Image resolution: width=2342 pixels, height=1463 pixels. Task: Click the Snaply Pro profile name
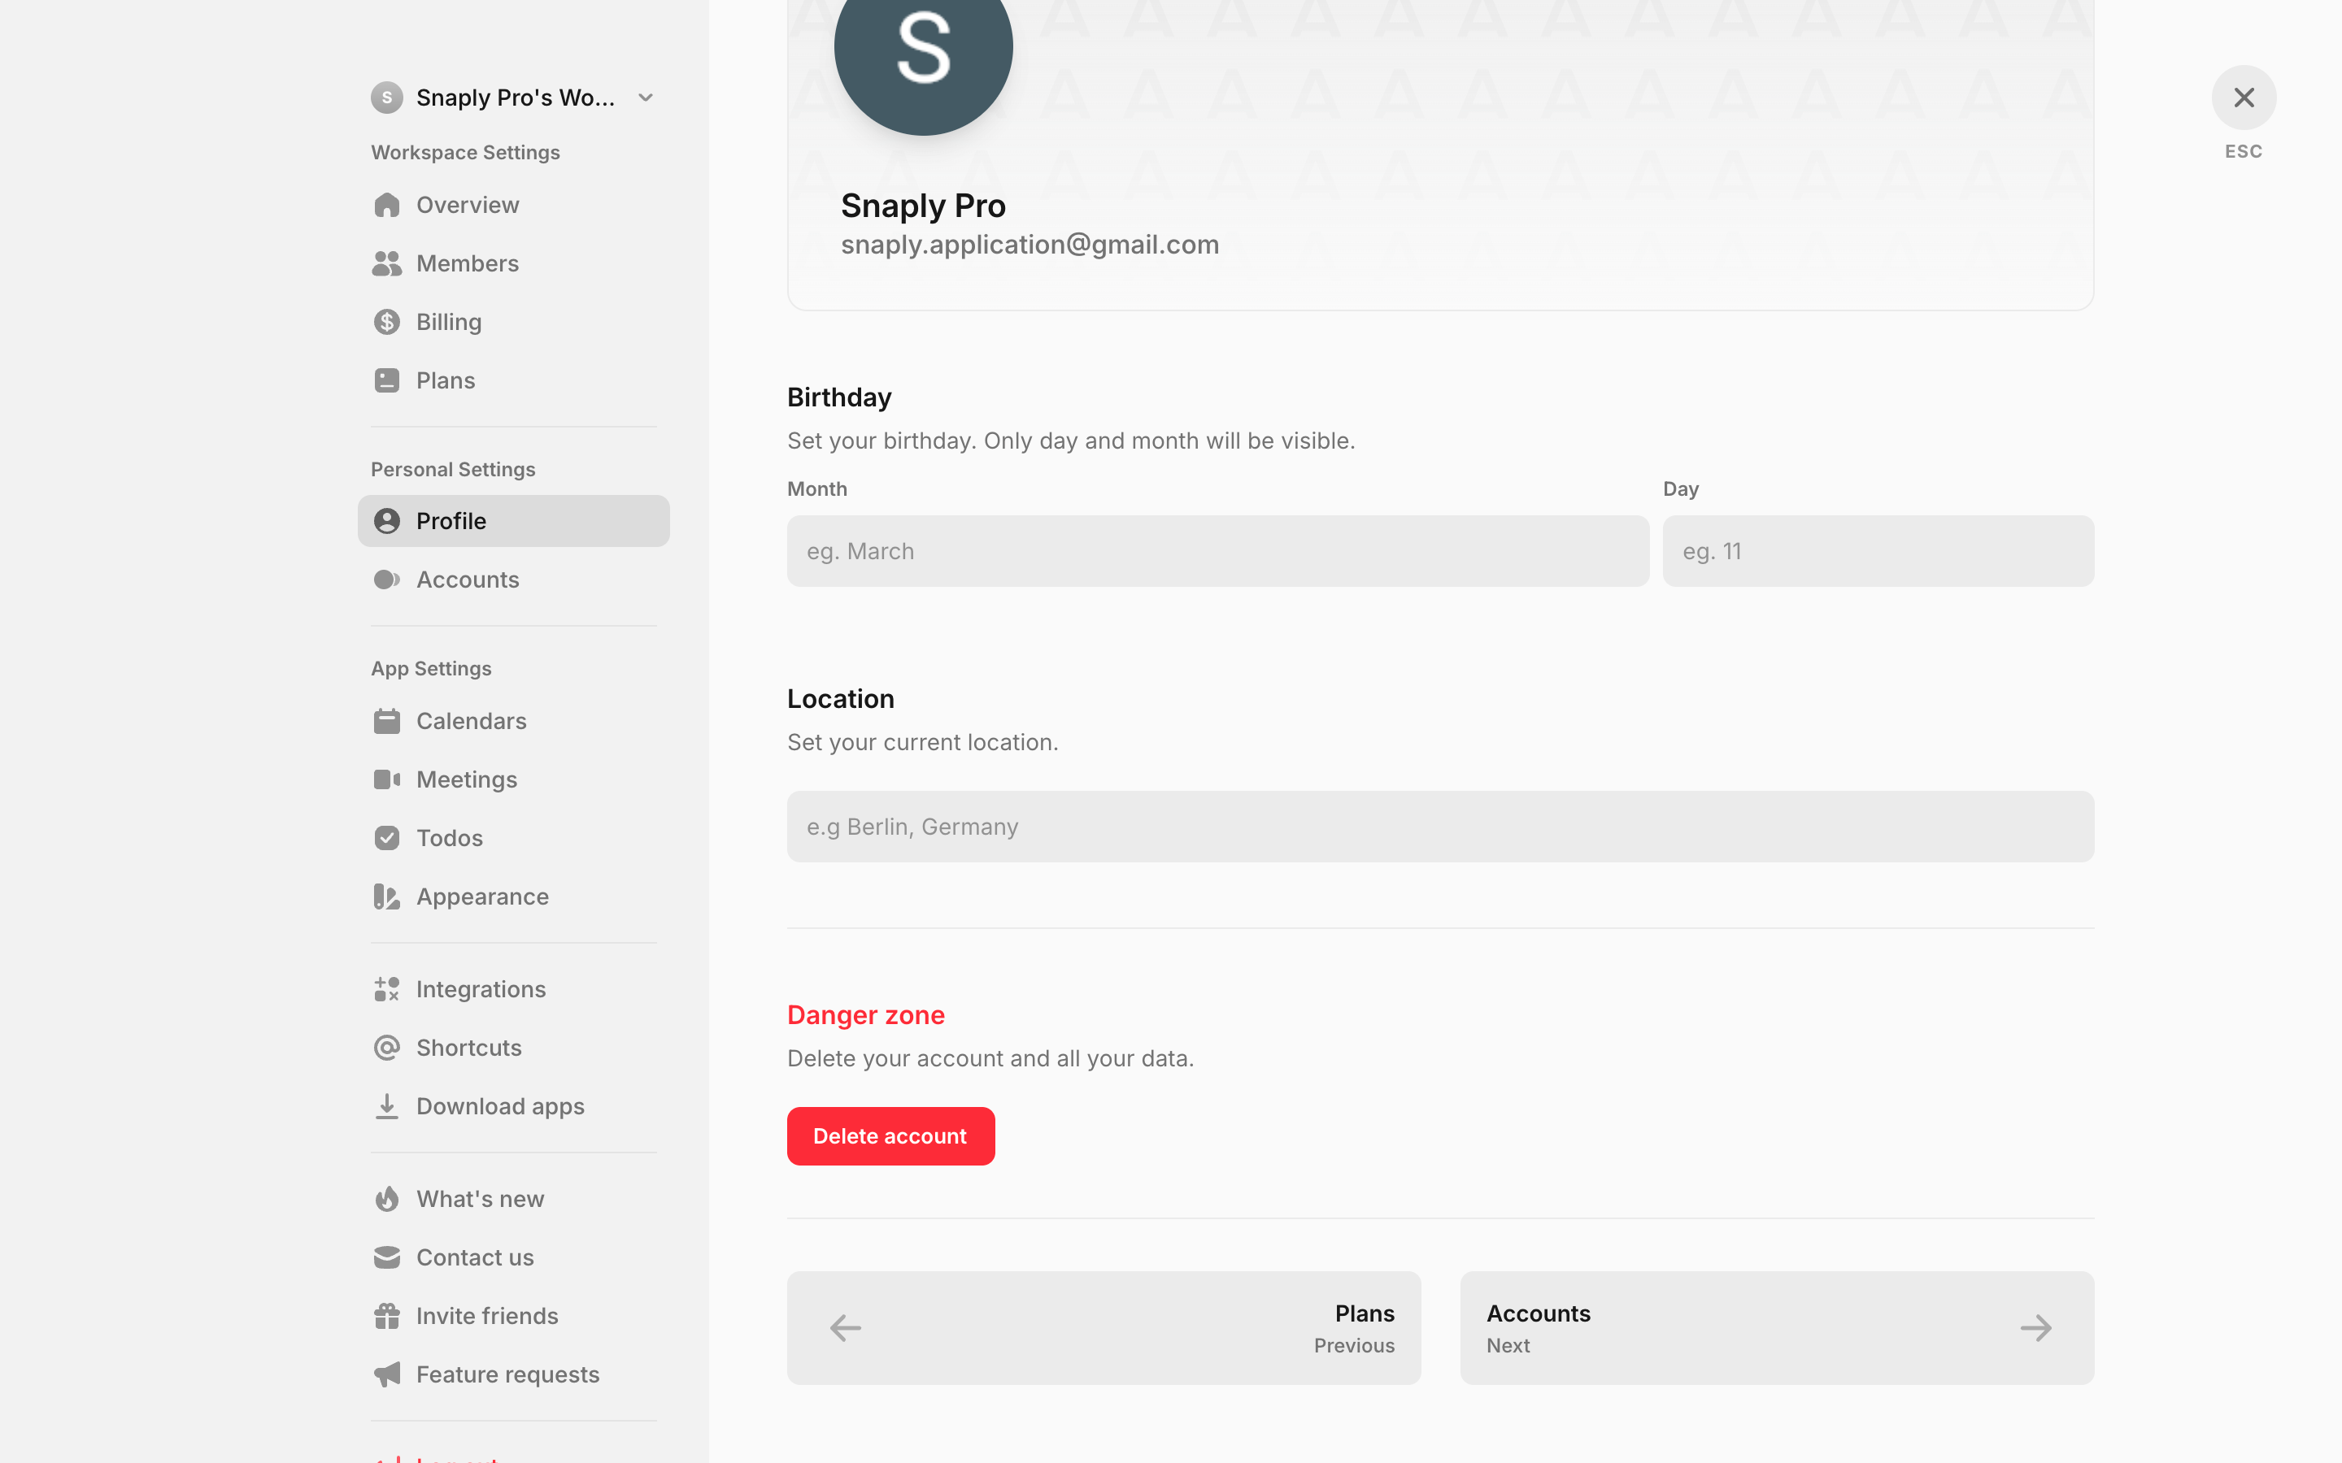point(923,205)
